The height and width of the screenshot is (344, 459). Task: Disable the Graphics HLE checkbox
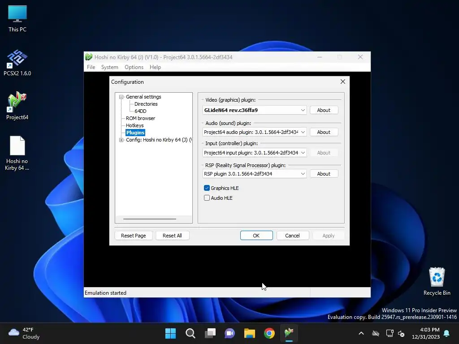point(207,188)
